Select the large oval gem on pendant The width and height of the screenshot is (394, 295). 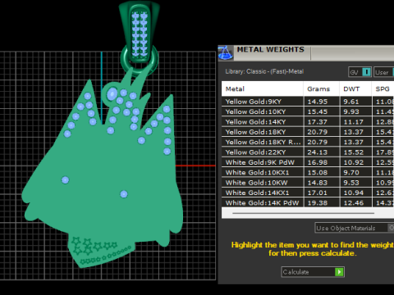pos(112,94)
